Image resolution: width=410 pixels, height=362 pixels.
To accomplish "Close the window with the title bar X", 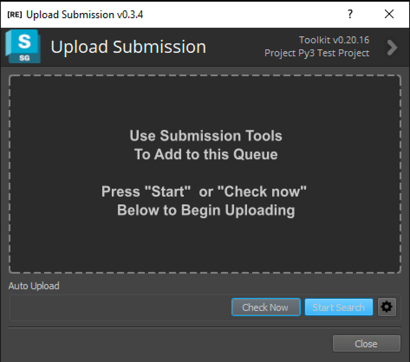I will pyautogui.click(x=389, y=14).
